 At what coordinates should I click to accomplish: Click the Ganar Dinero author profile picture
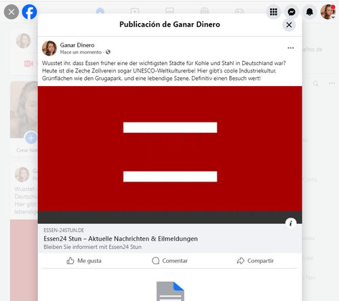click(49, 48)
